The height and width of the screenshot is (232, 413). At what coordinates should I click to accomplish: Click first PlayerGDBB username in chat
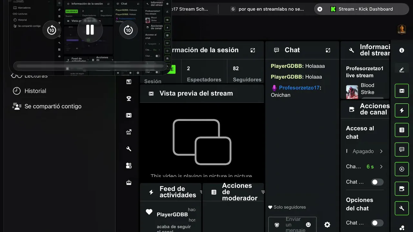click(287, 66)
